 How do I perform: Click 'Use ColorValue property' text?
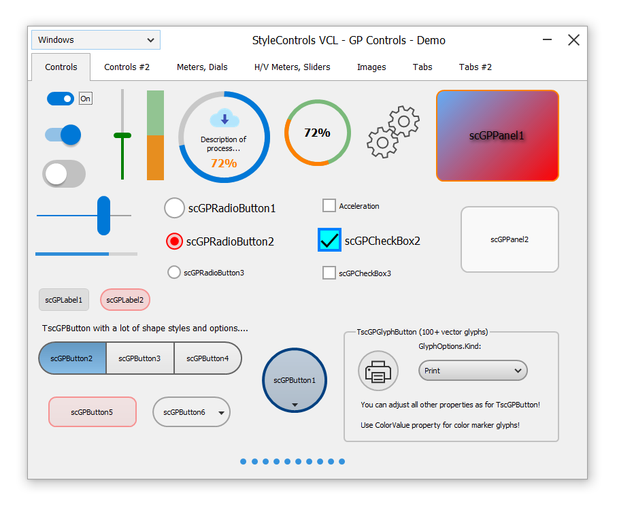pyautogui.click(x=440, y=425)
